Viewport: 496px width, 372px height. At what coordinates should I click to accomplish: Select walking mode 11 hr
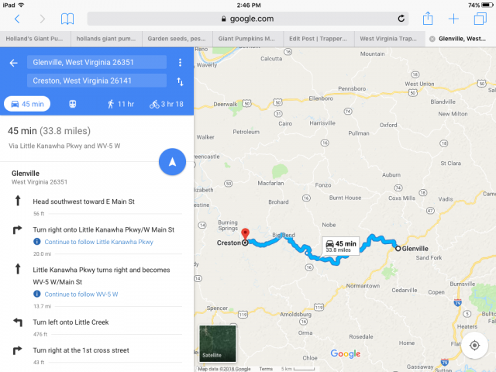[121, 104]
